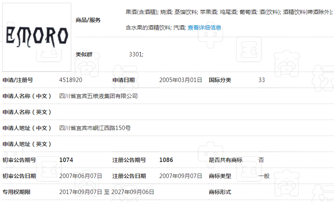This screenshot has width=334, height=202.
Task: Click the 商标类型 label
Action: click(220, 176)
